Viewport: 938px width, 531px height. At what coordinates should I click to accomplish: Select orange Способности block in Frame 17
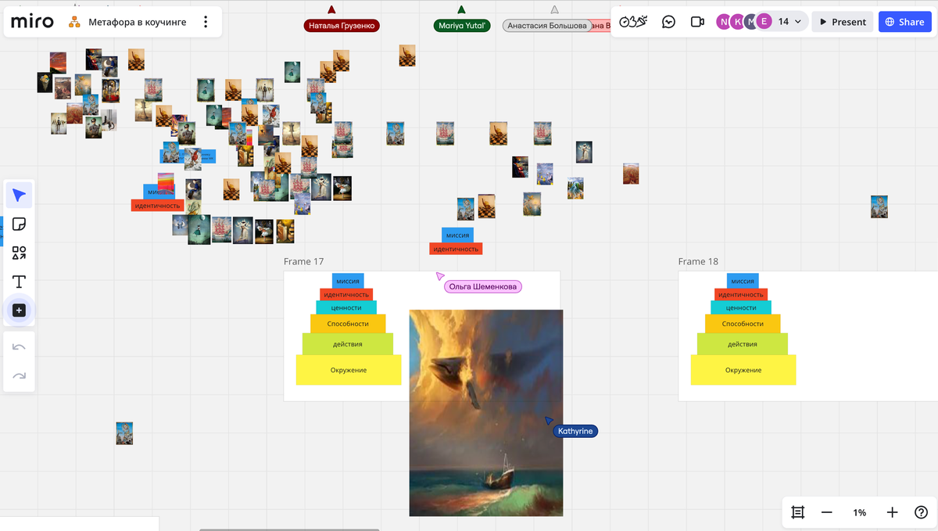348,324
